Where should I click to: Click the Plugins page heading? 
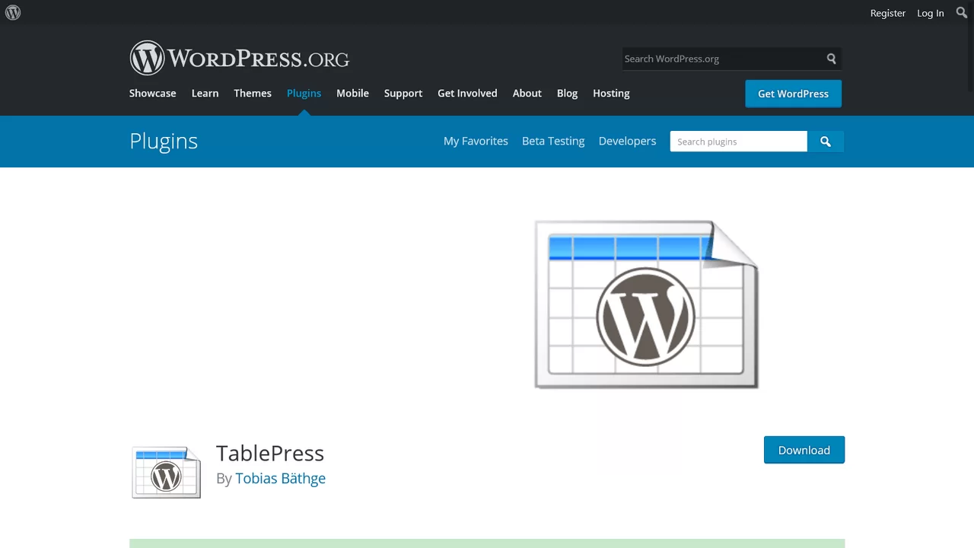(164, 141)
